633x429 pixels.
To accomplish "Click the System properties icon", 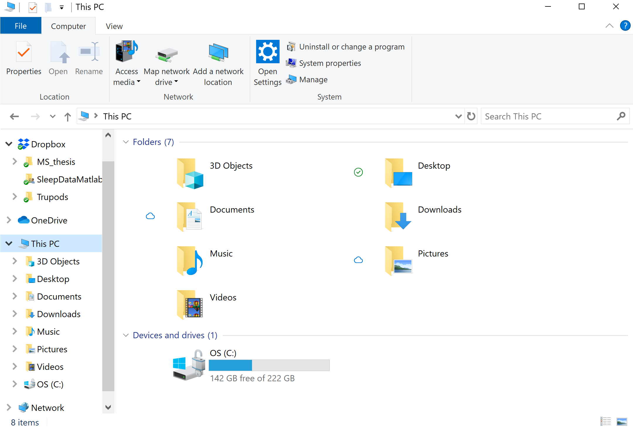I will (290, 63).
